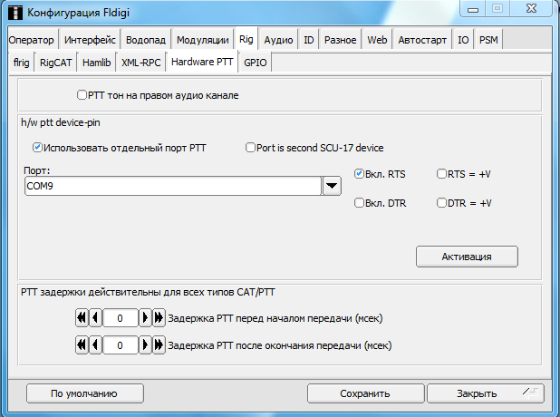Image resolution: width=560 pixels, height=417 pixels.
Task: Switch to the Аудио tab
Action: pyautogui.click(x=278, y=40)
